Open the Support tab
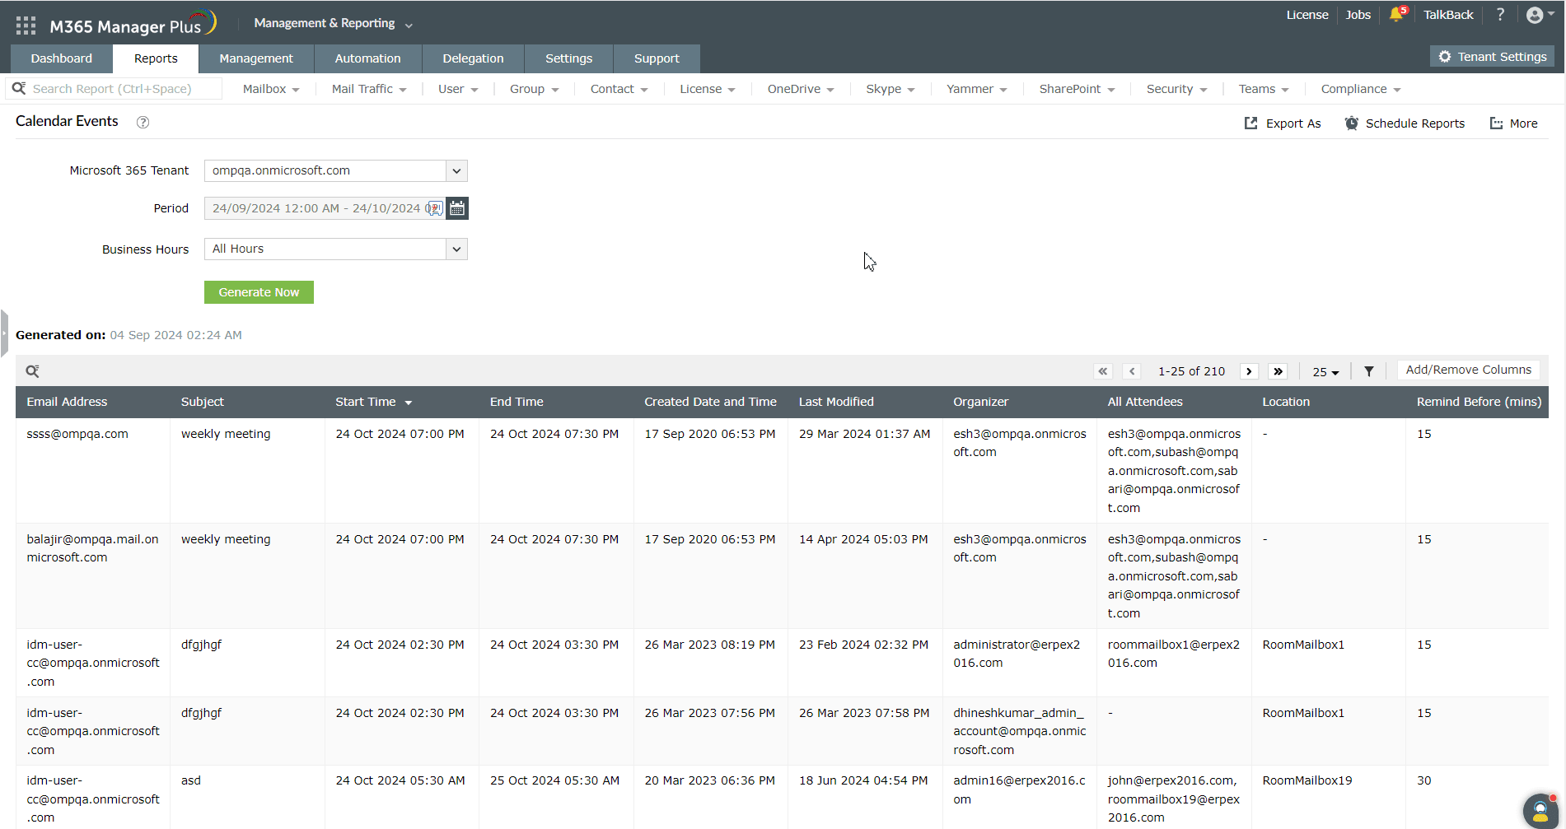The width and height of the screenshot is (1566, 829). [x=657, y=58]
